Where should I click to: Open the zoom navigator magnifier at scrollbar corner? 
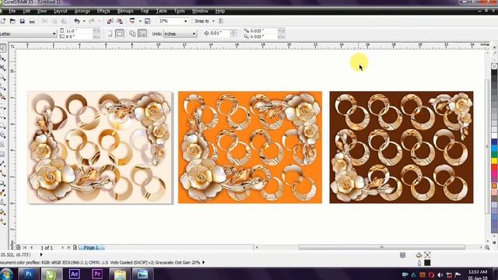click(x=487, y=247)
